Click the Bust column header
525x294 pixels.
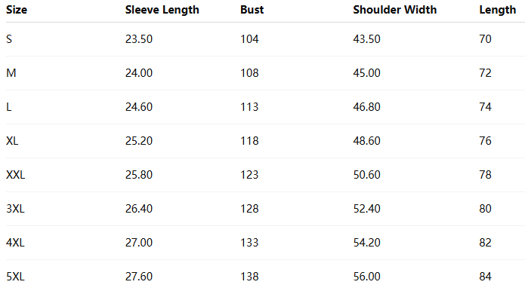[252, 10]
